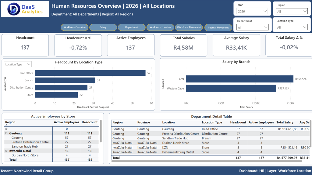This screenshot has width=312, height=175.
Task: Click the horizontal scrollbar of Department Detail Table
Action: coord(207,161)
